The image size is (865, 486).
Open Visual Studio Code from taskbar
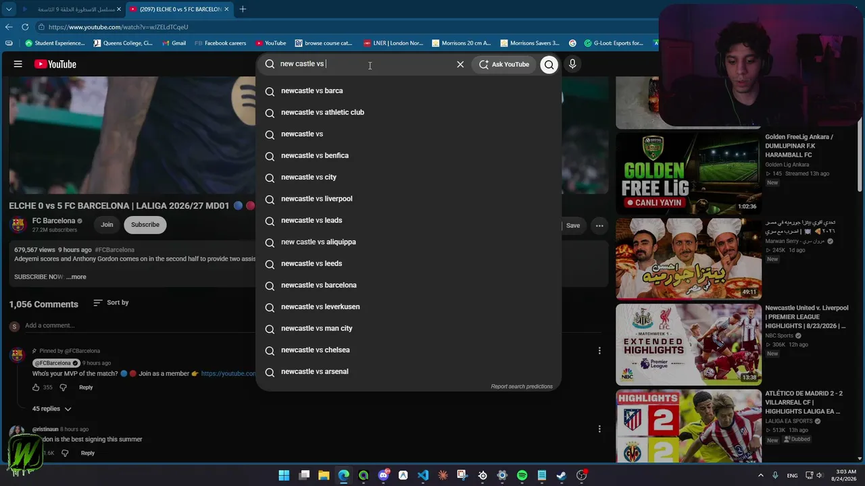pyautogui.click(x=423, y=476)
